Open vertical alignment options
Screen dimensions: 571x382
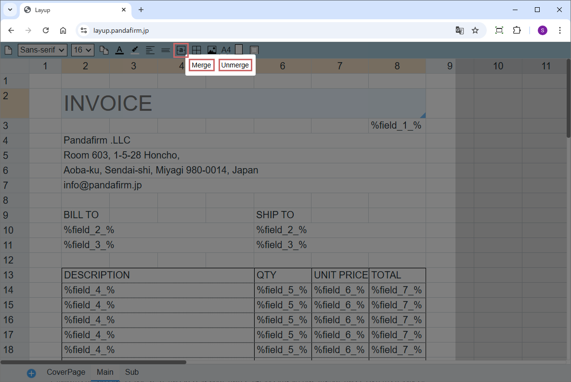coord(165,50)
